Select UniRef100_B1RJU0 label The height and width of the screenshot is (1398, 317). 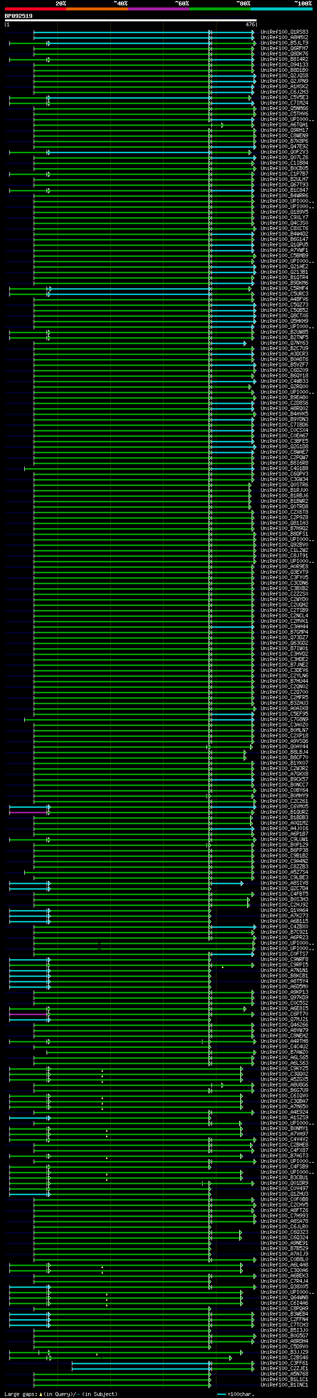click(284, 490)
